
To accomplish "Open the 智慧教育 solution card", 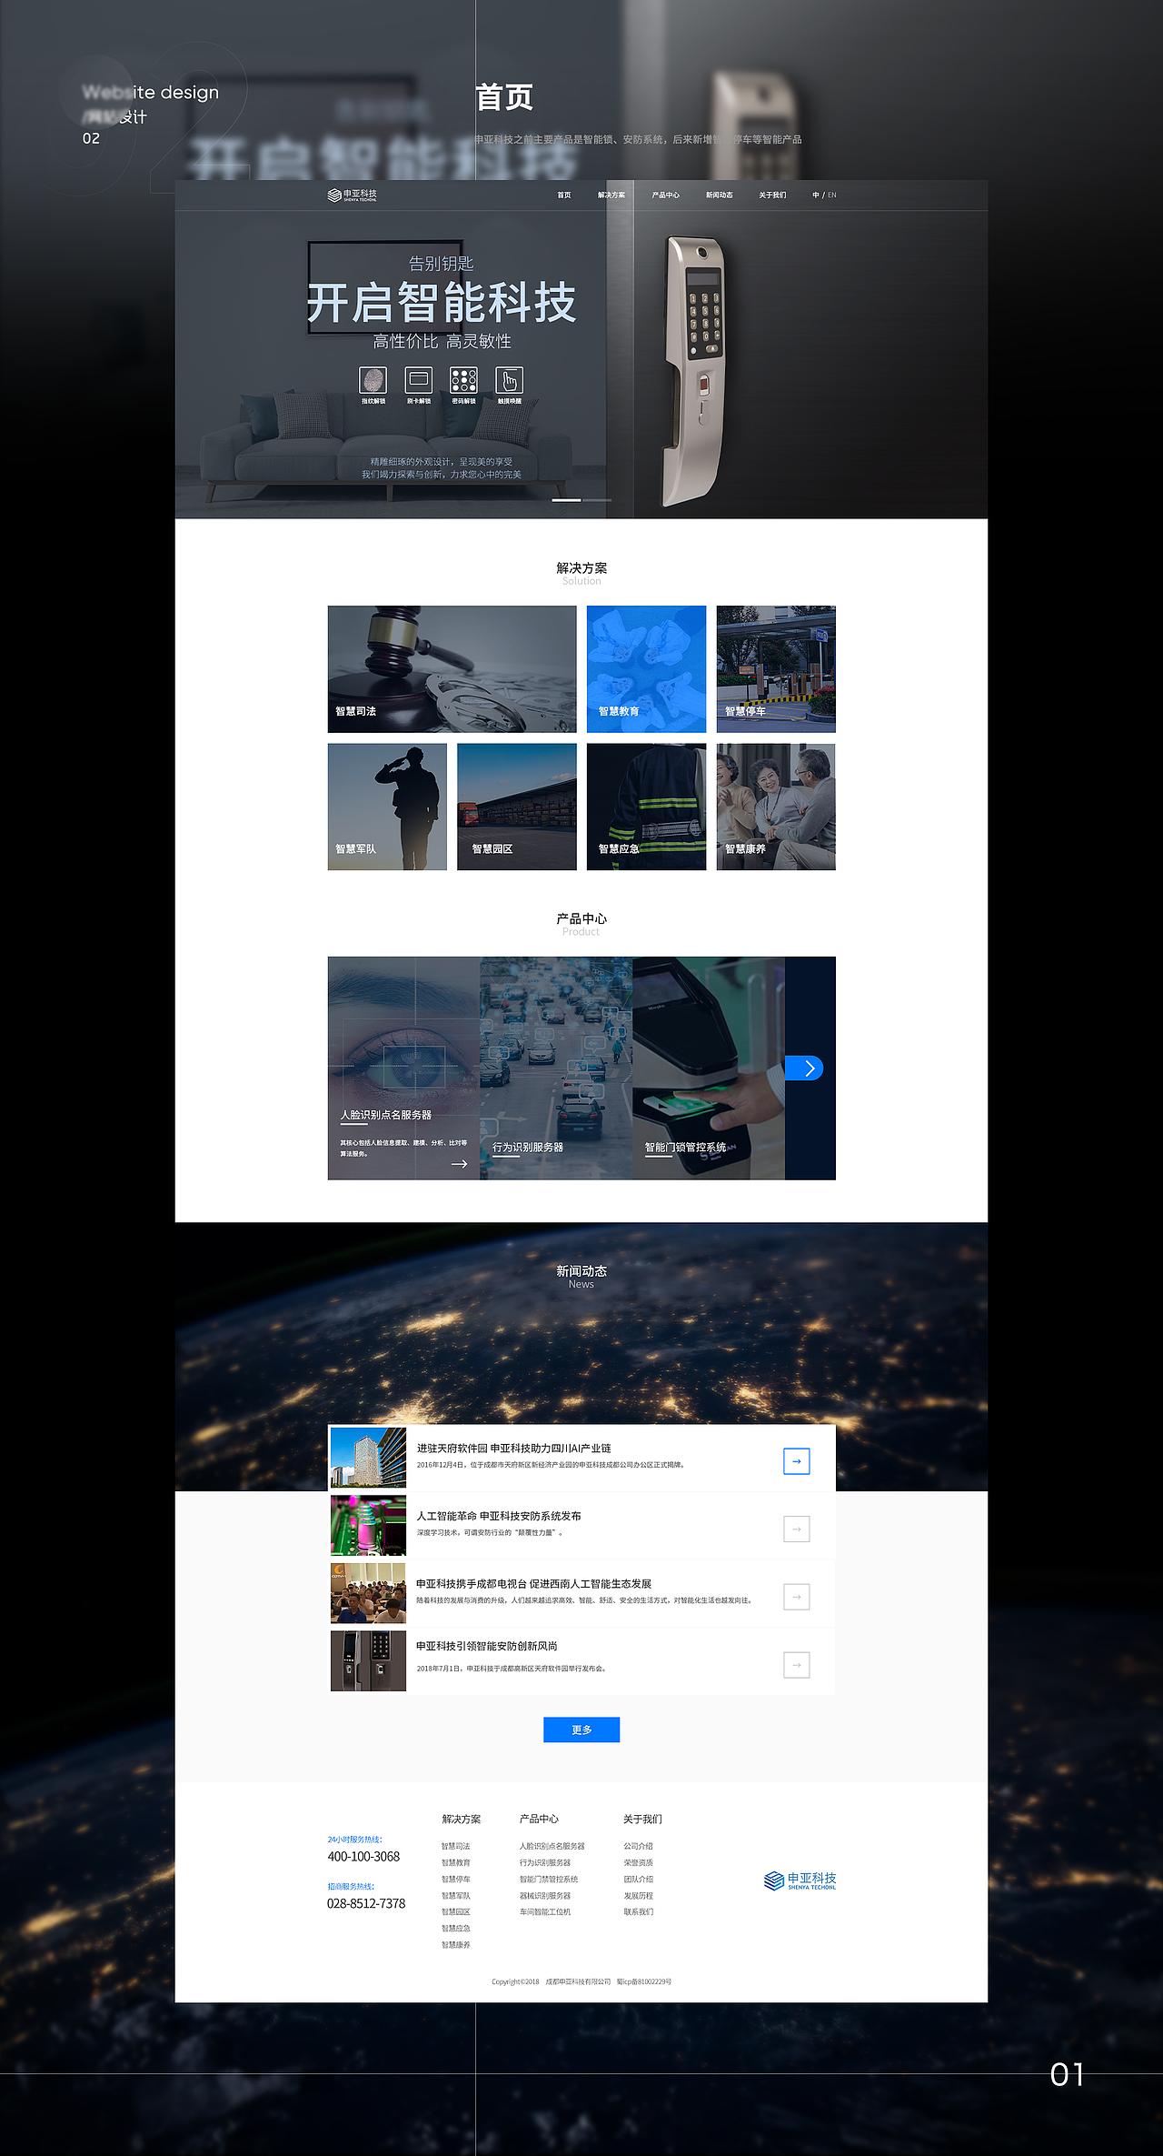I will pyautogui.click(x=646, y=669).
